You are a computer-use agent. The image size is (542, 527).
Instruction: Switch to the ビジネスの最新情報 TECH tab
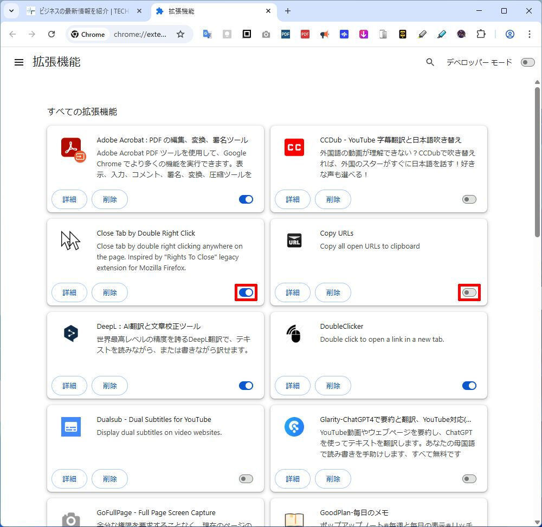click(84, 11)
